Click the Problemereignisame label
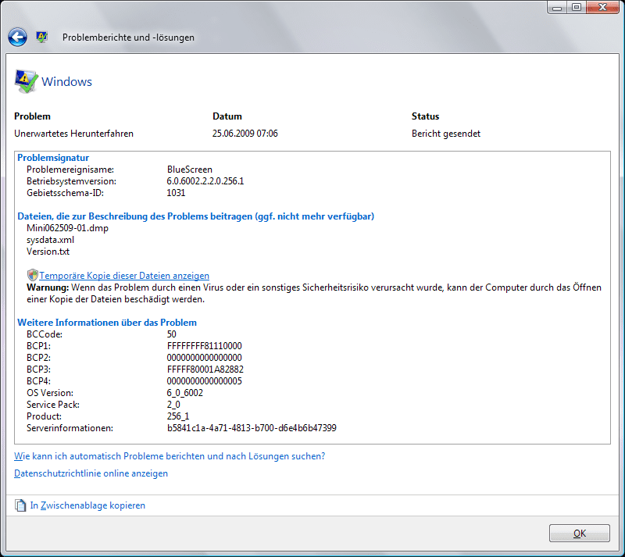 70,170
